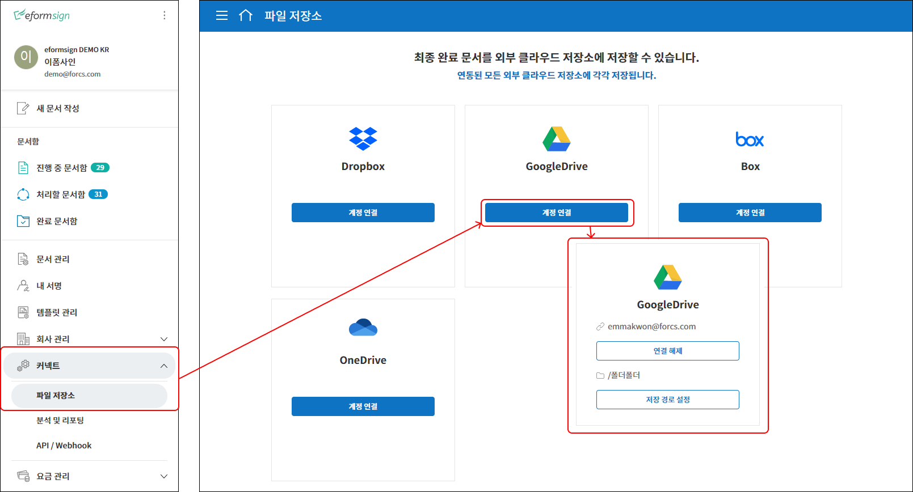Click the Box logo
Screen dimensions: 913x492
tap(750, 139)
